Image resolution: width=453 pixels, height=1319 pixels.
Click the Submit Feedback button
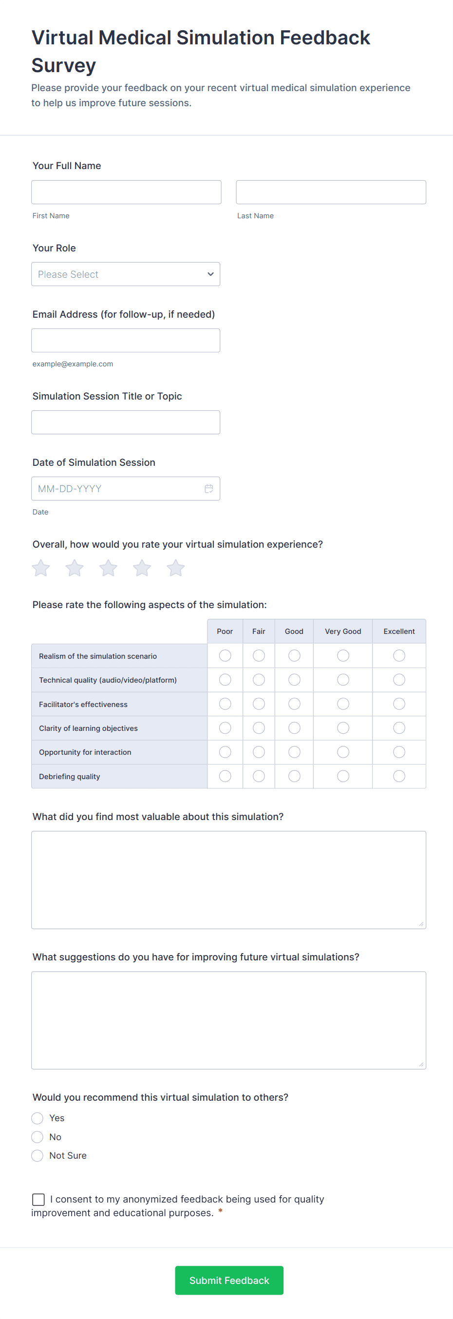[229, 1280]
